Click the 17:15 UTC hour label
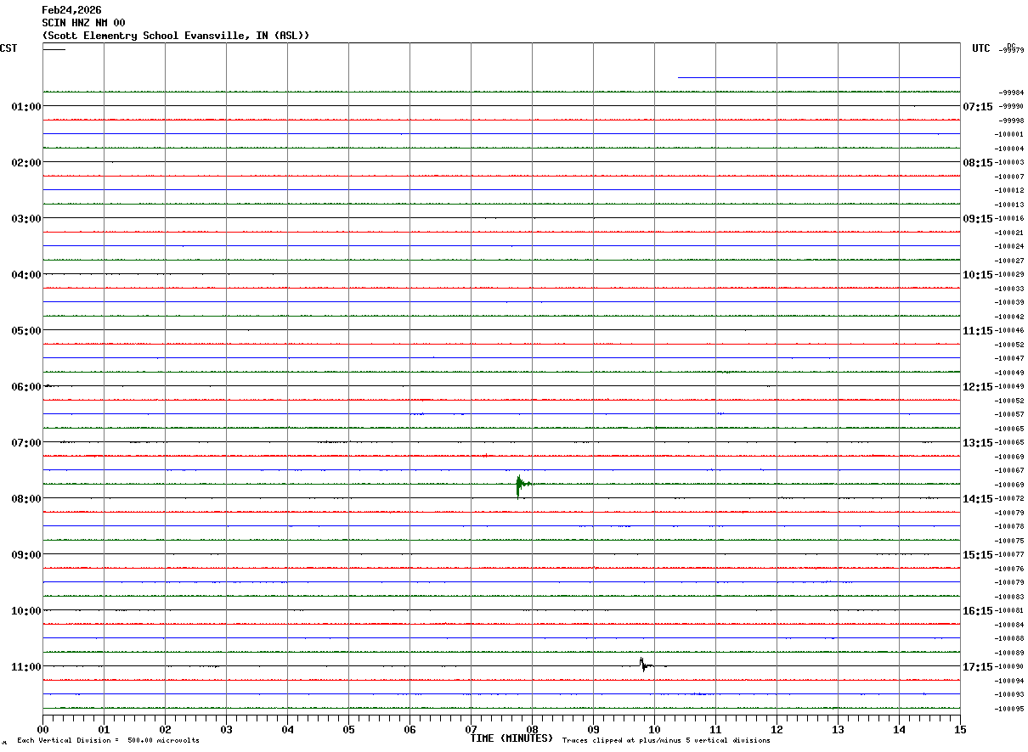 (x=977, y=667)
